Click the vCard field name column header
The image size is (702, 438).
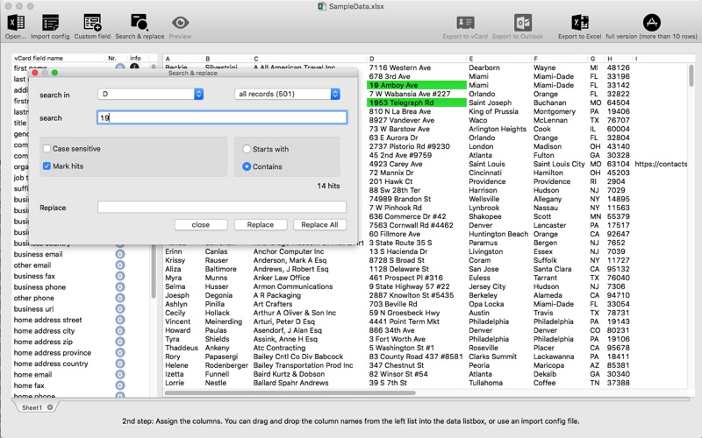[58, 58]
